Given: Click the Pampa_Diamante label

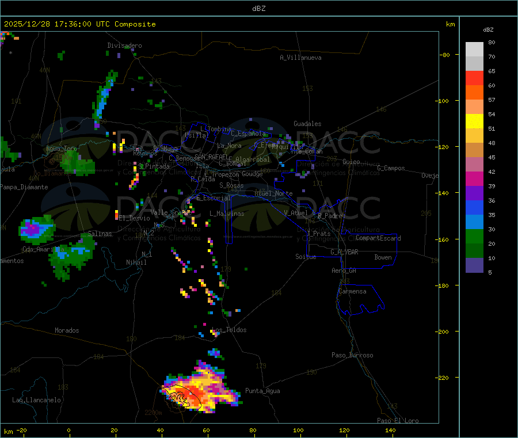Looking at the screenshot, I should (24, 187).
